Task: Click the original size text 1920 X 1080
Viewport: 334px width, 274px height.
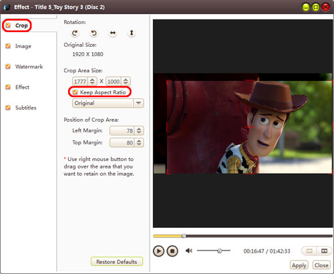Action: [x=88, y=54]
